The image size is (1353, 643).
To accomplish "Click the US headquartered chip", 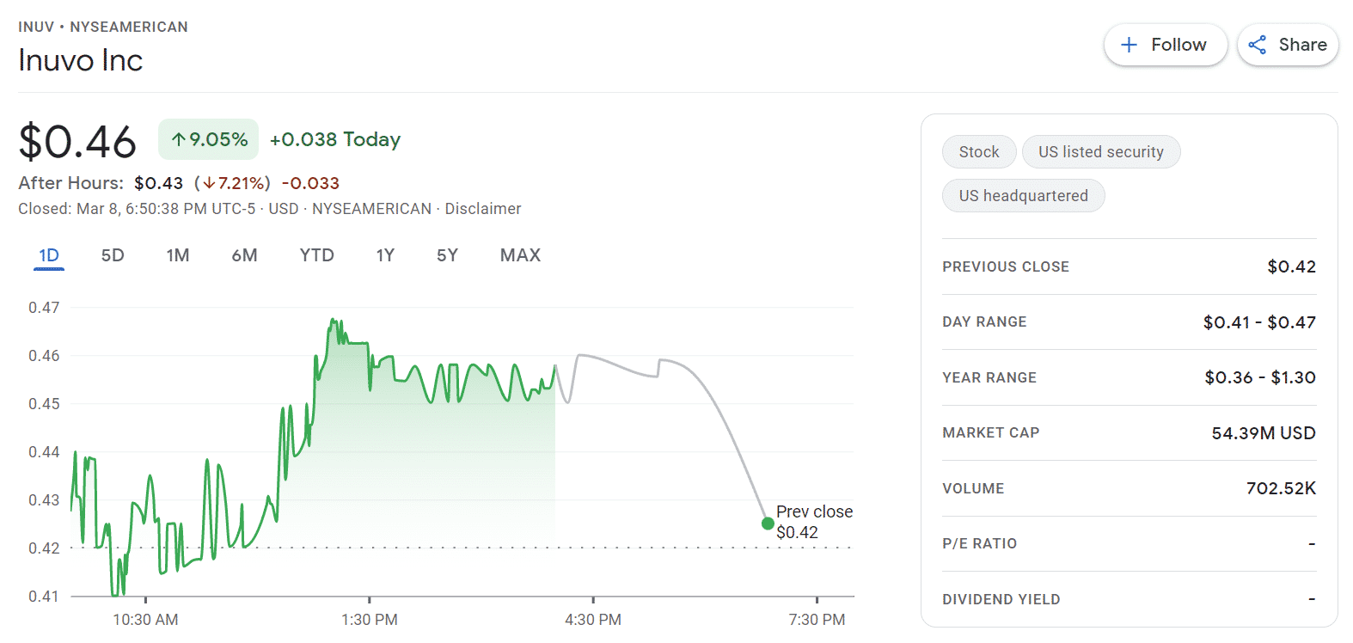I will point(1024,196).
